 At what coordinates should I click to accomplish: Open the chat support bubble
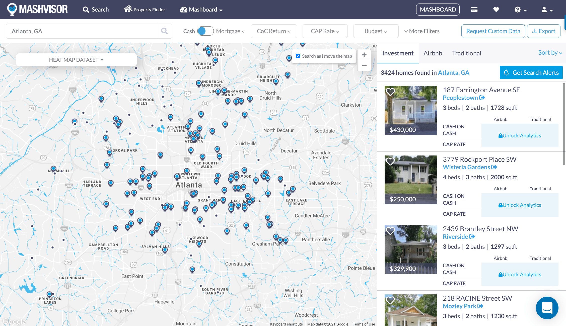tap(547, 308)
